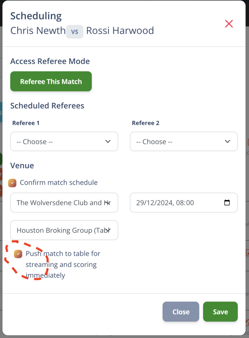Click the calendar icon in date field
Image resolution: width=249 pixels, height=338 pixels.
point(227,202)
